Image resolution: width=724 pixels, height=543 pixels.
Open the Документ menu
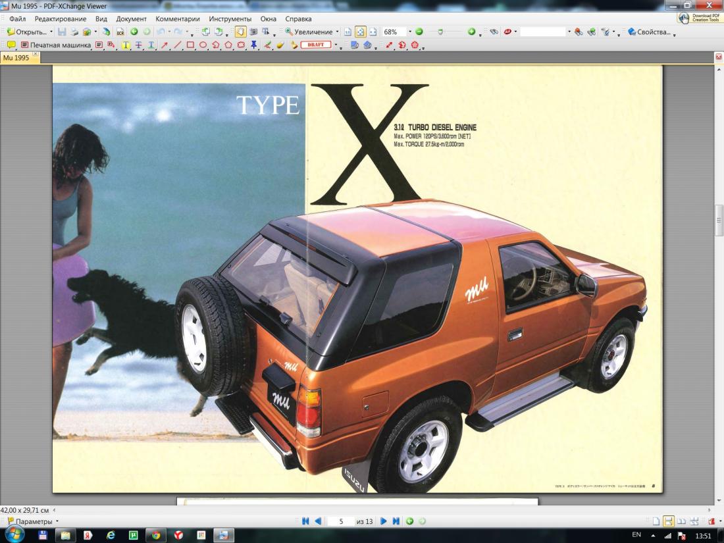pos(131,19)
